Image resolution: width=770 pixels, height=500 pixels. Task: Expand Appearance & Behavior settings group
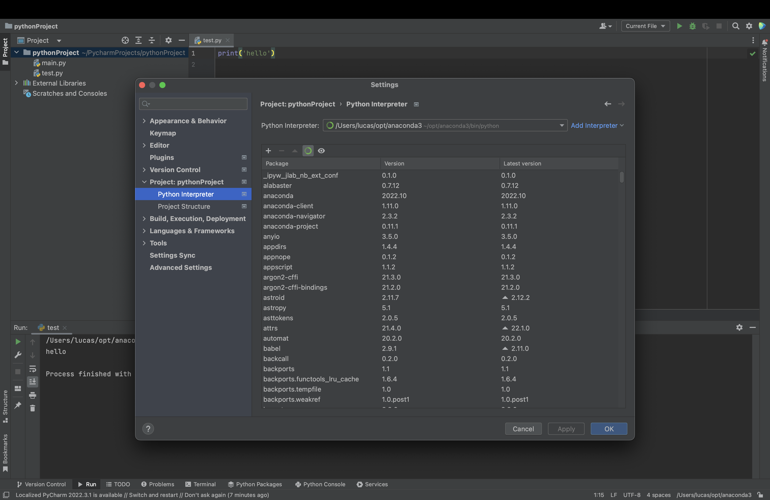[144, 121]
